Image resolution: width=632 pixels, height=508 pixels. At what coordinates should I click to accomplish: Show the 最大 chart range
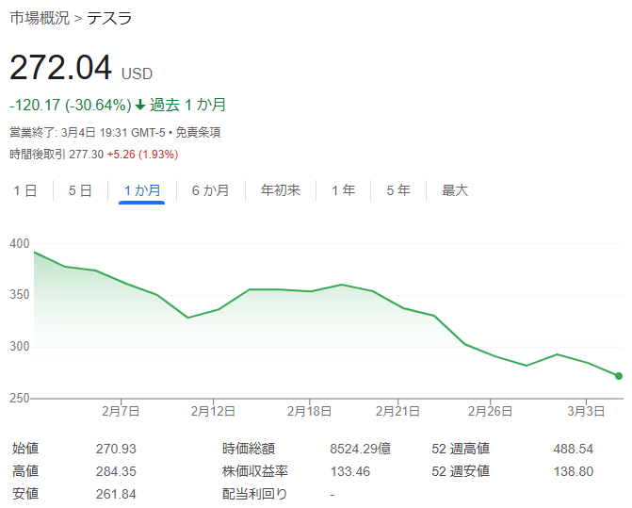point(455,190)
